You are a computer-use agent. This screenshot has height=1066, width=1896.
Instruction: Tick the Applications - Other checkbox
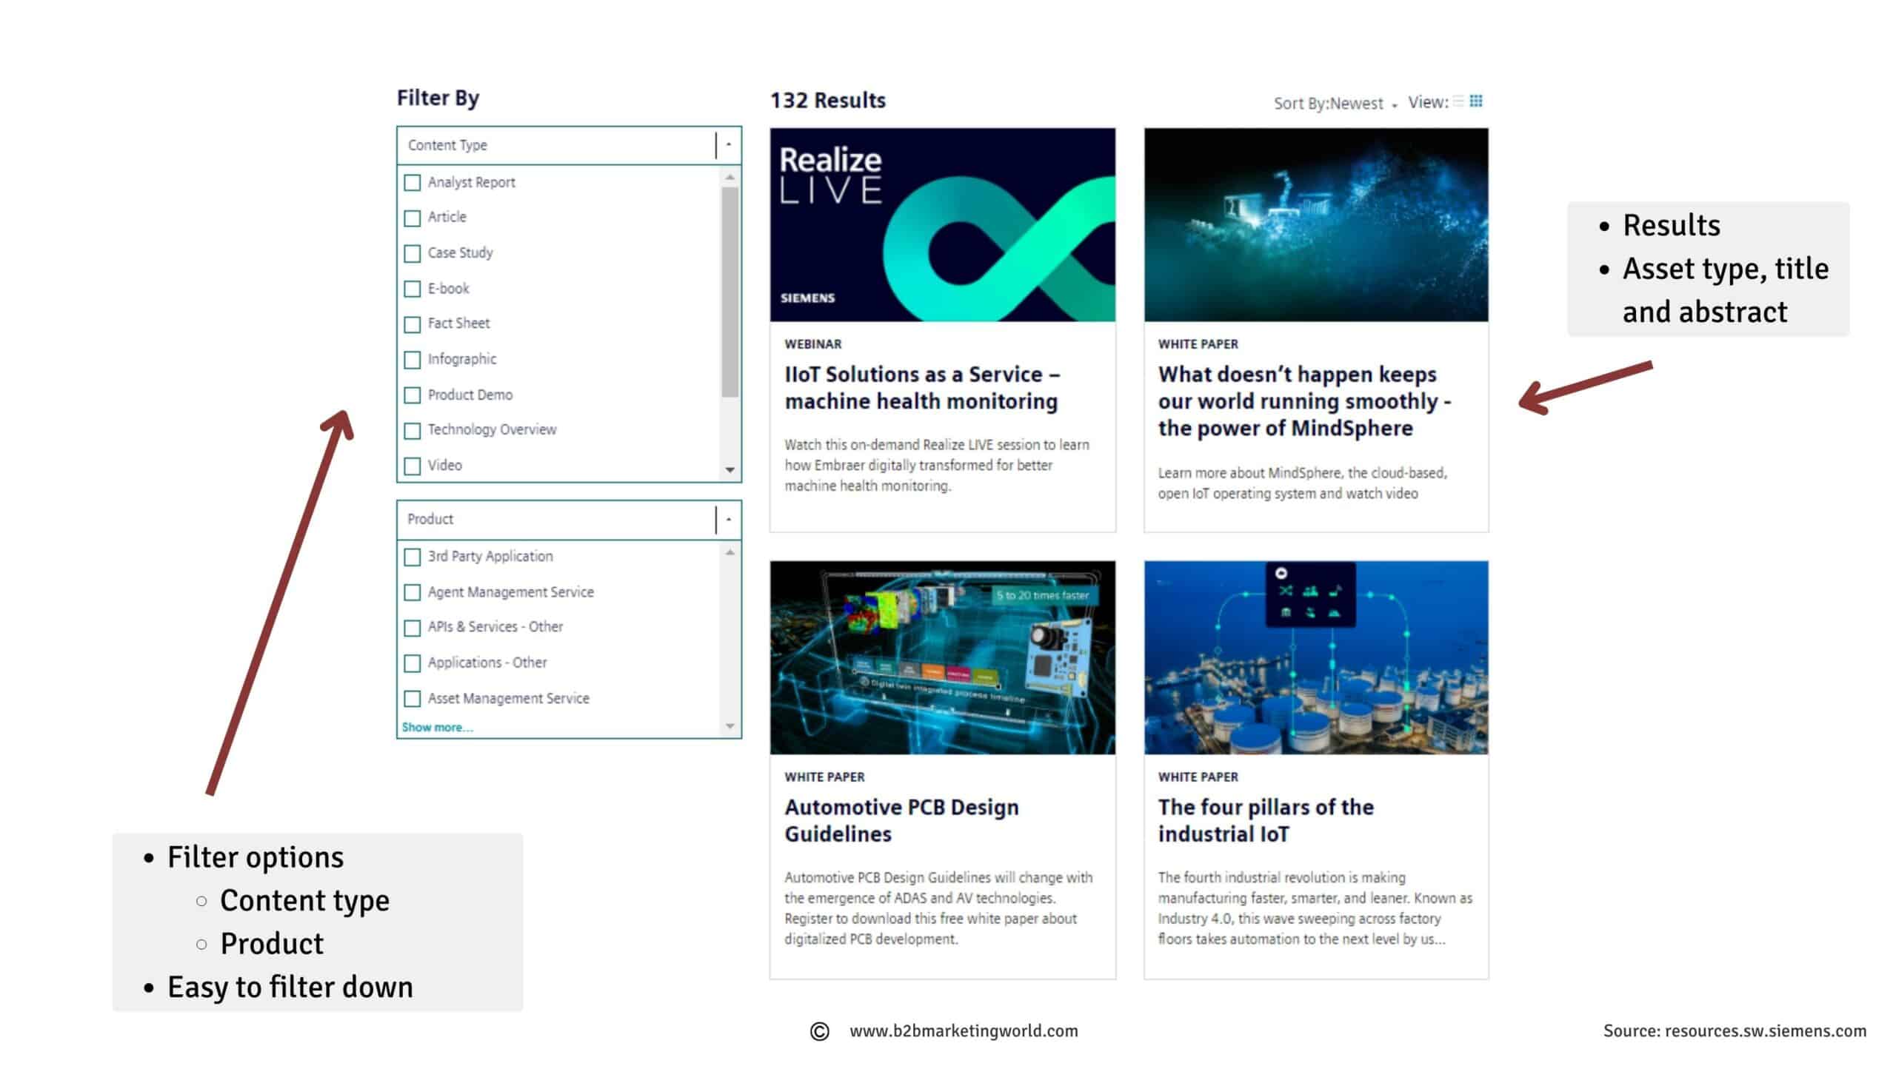413,663
